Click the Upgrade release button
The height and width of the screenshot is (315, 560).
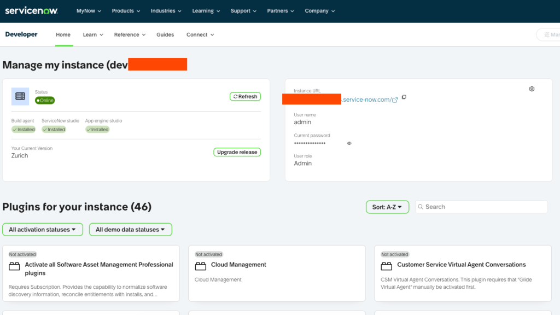click(x=237, y=152)
